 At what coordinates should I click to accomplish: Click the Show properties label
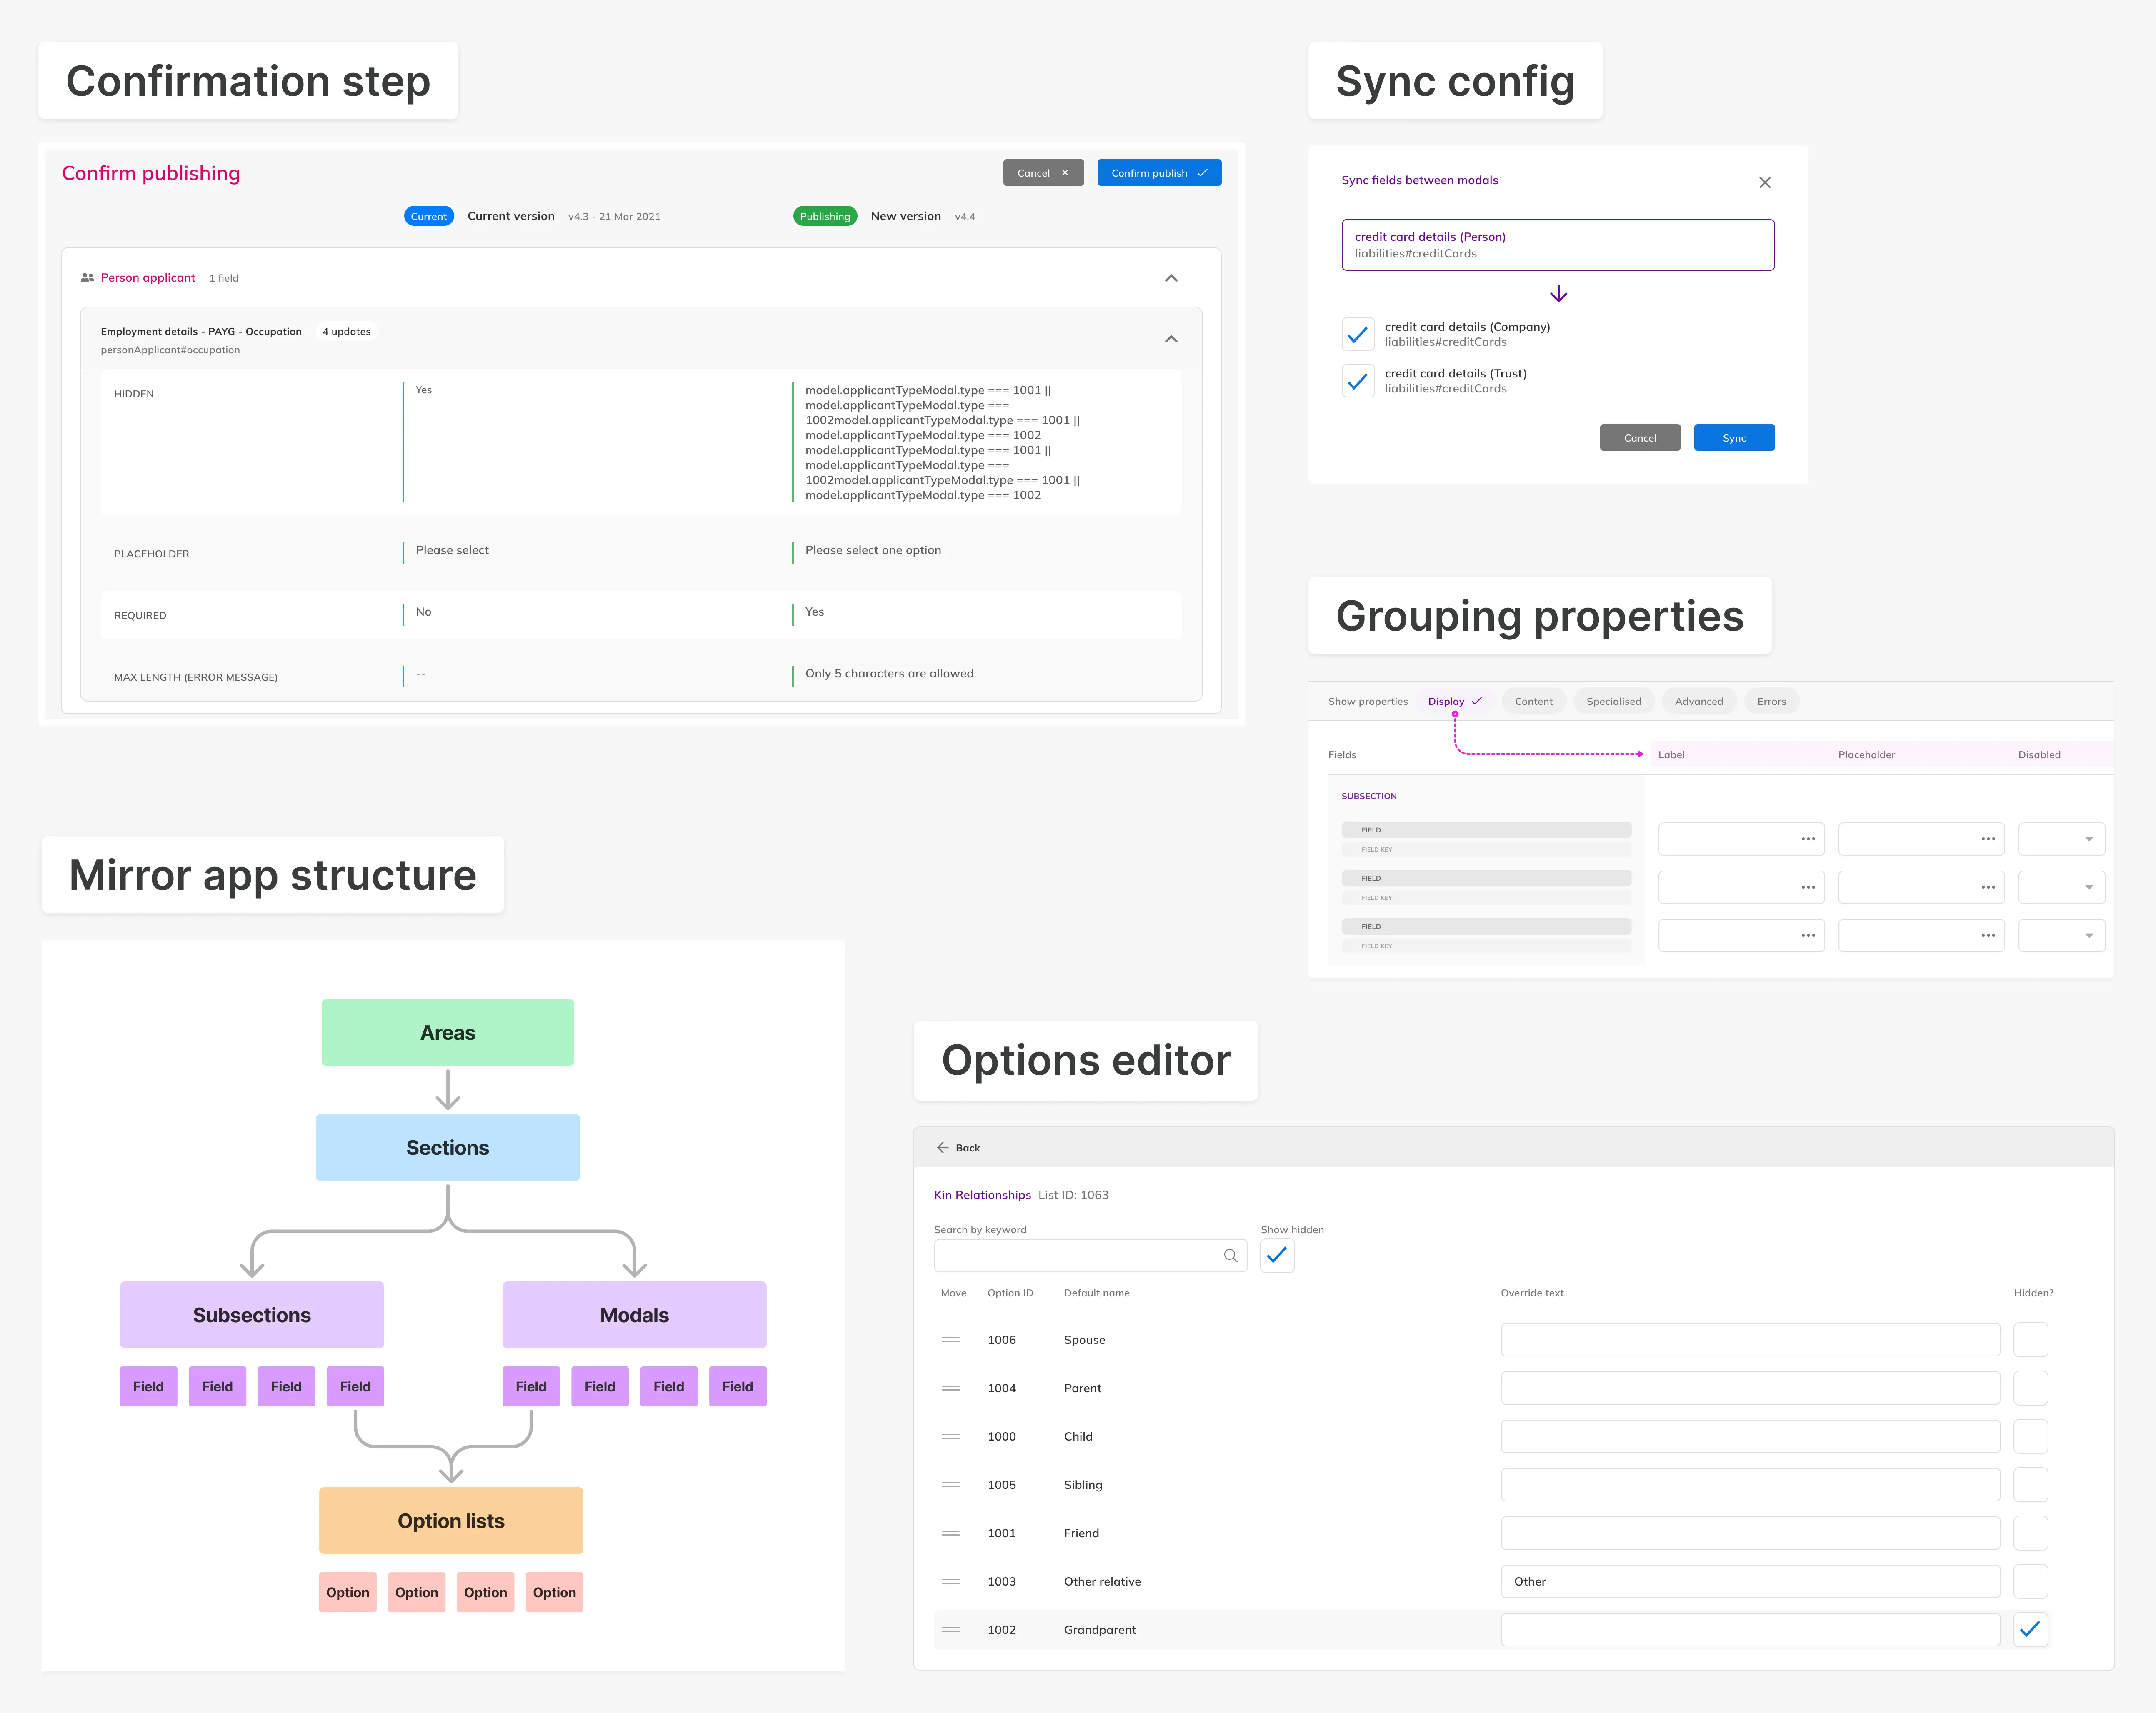click(1367, 701)
